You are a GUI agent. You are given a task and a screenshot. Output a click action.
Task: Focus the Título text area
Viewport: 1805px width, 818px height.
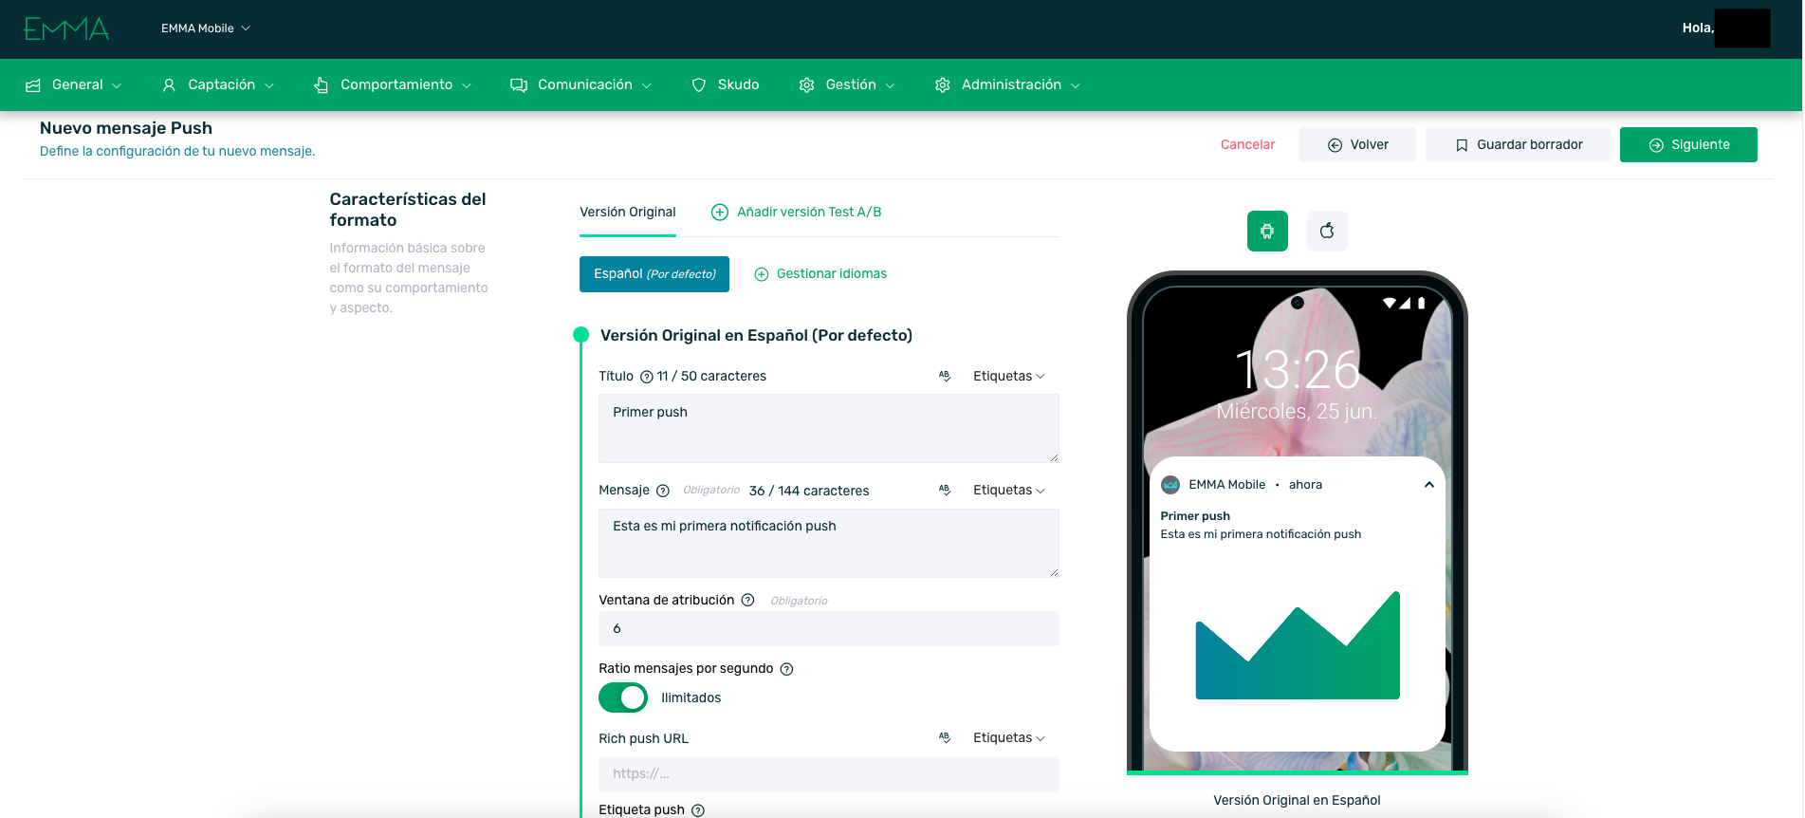829,429
